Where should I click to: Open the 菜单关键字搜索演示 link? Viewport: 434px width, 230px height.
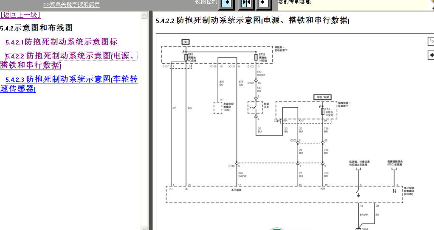click(x=71, y=4)
